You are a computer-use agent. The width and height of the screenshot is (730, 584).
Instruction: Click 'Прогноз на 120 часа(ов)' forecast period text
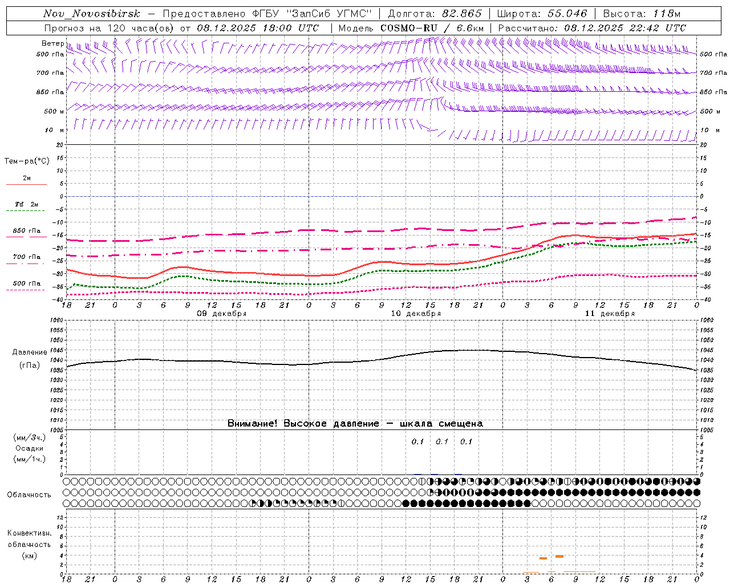[x=109, y=28]
